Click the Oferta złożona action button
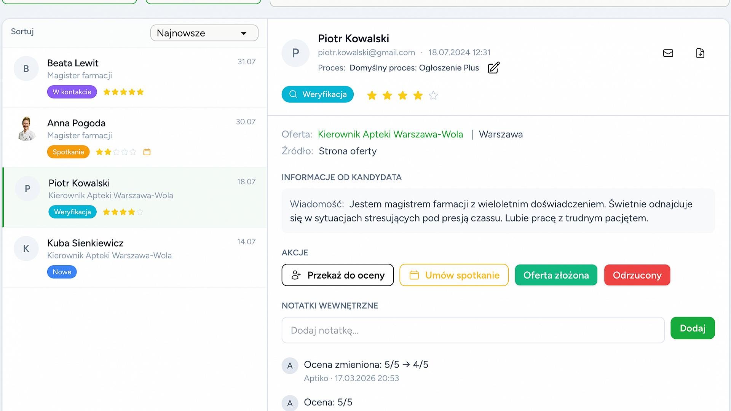Image resolution: width=731 pixels, height=411 pixels. coord(556,275)
